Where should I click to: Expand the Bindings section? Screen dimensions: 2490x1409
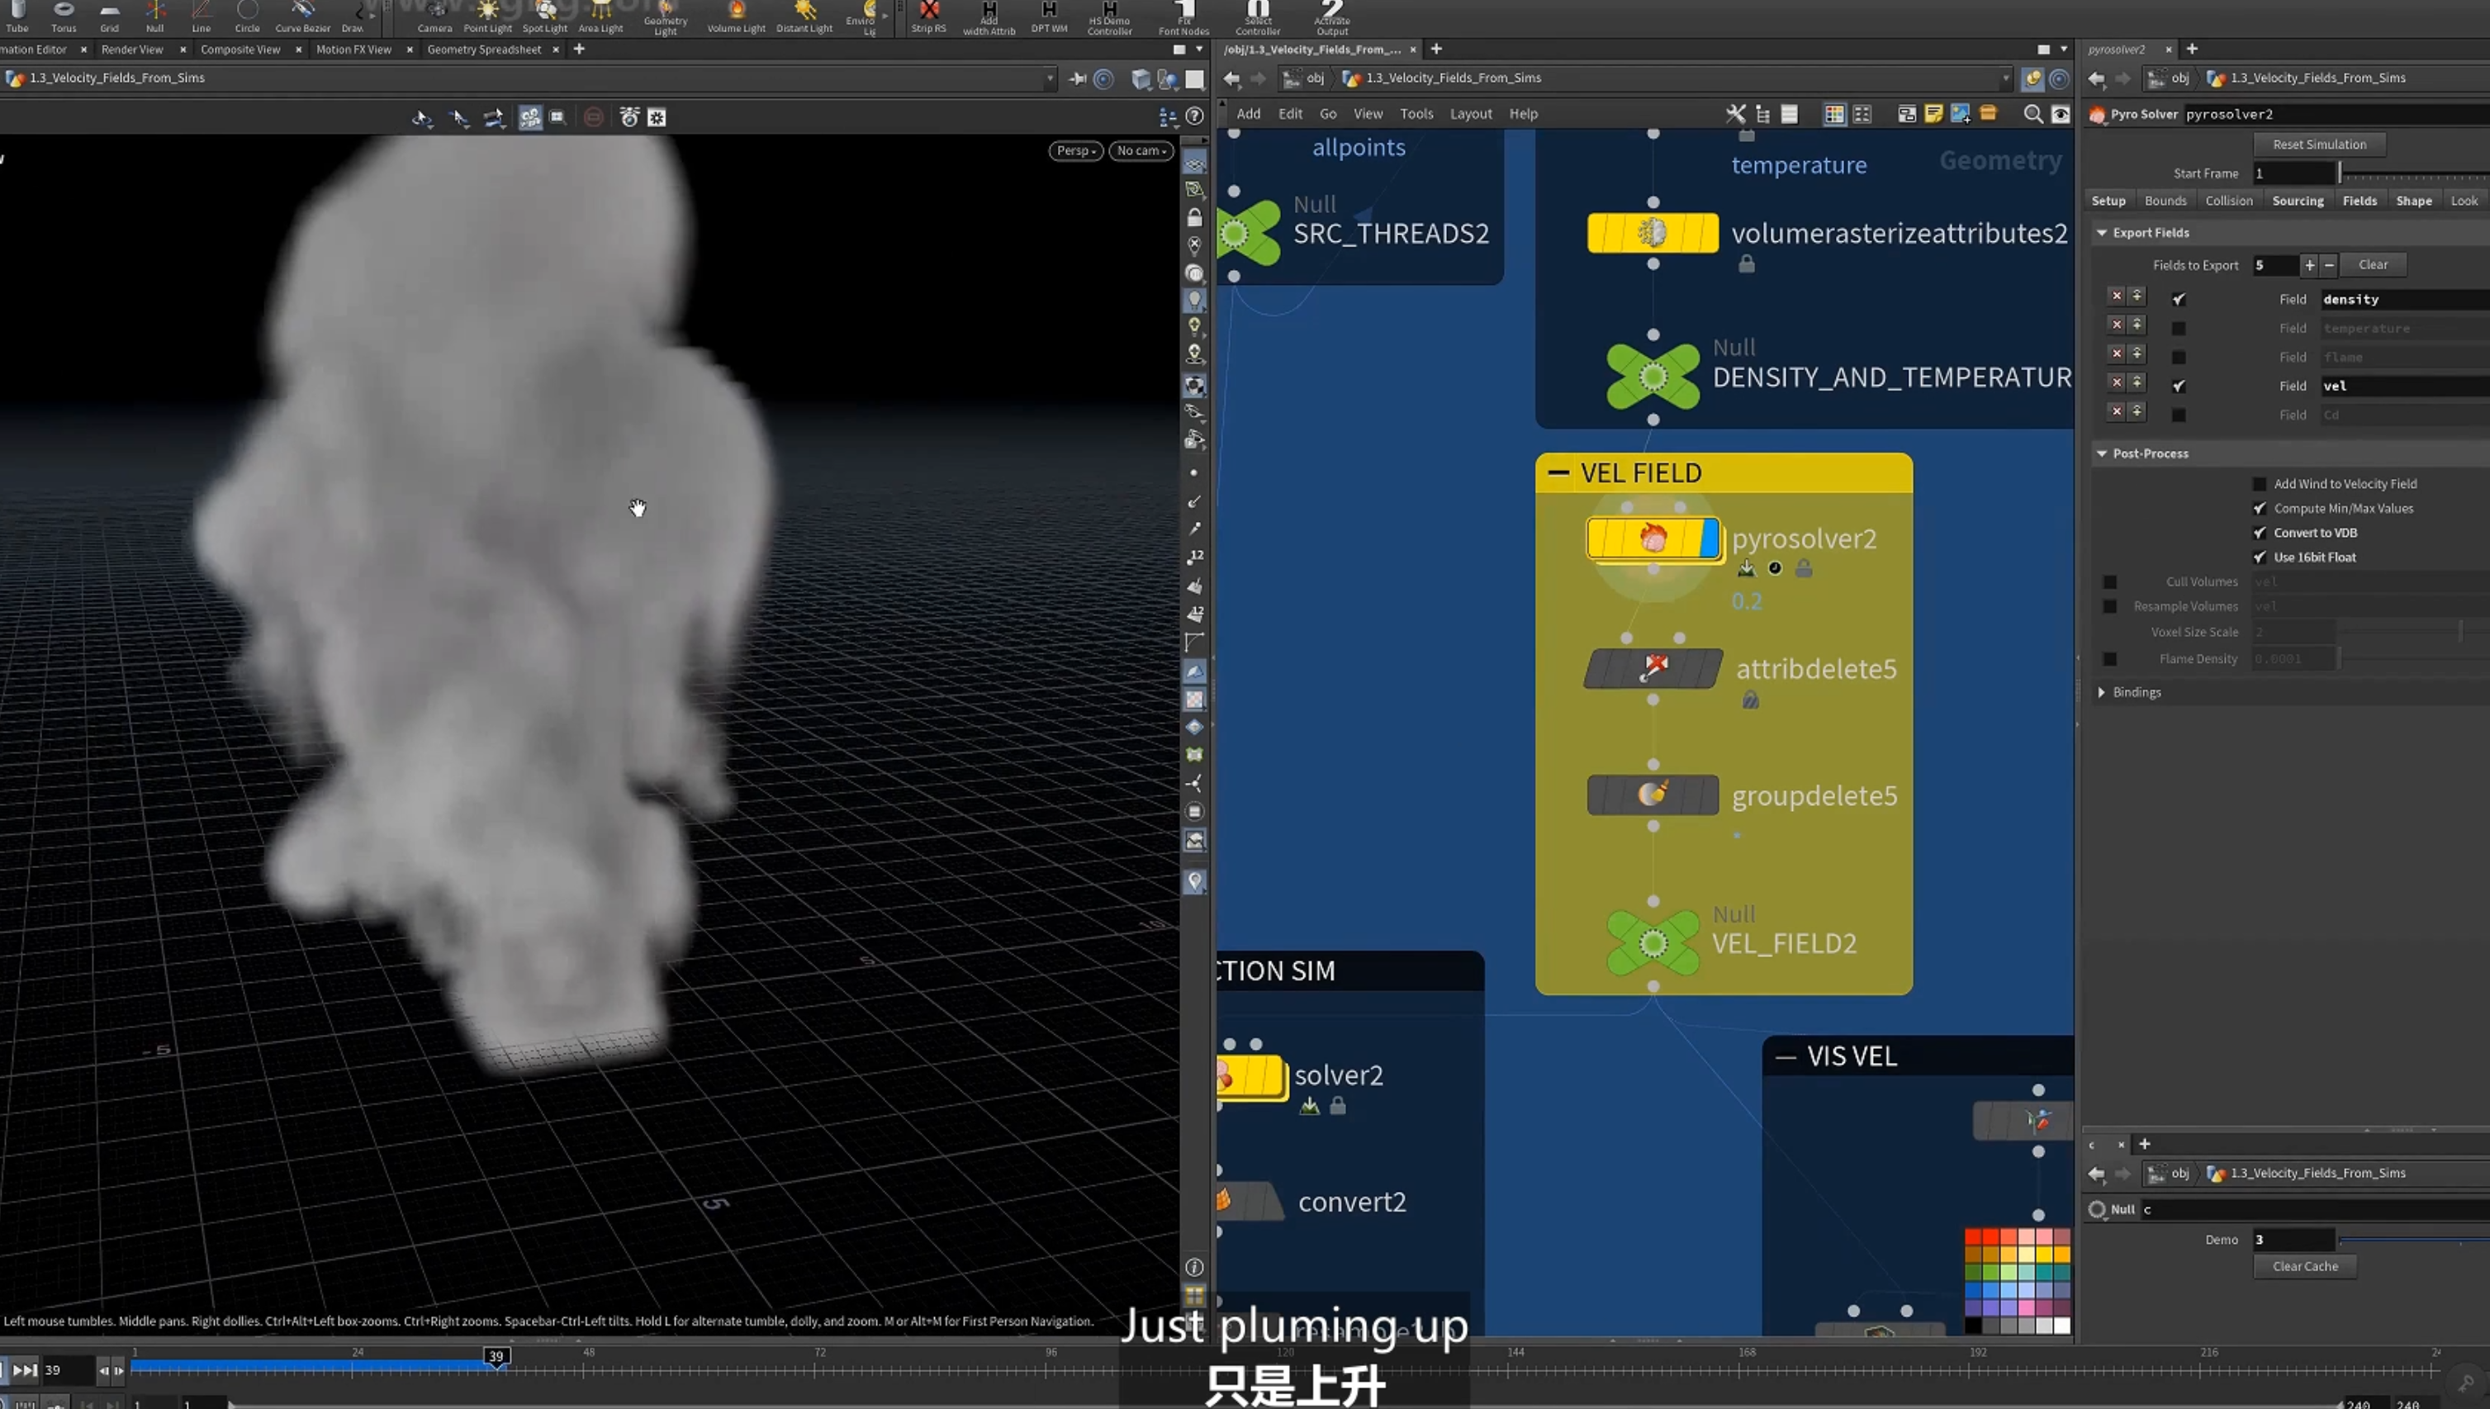tap(2101, 693)
